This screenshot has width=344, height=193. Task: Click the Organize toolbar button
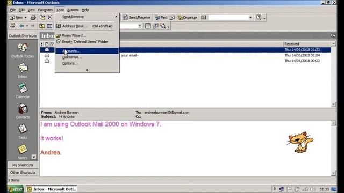click(x=188, y=18)
